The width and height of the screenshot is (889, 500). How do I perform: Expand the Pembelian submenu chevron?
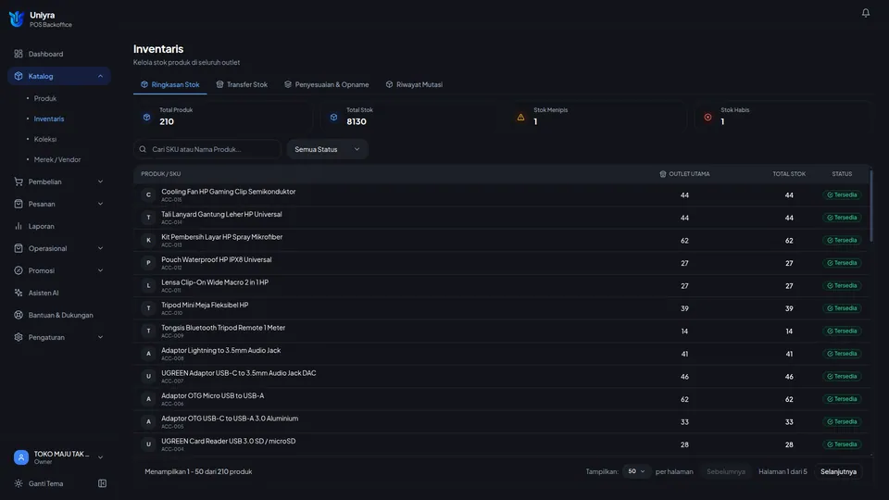[100, 181]
